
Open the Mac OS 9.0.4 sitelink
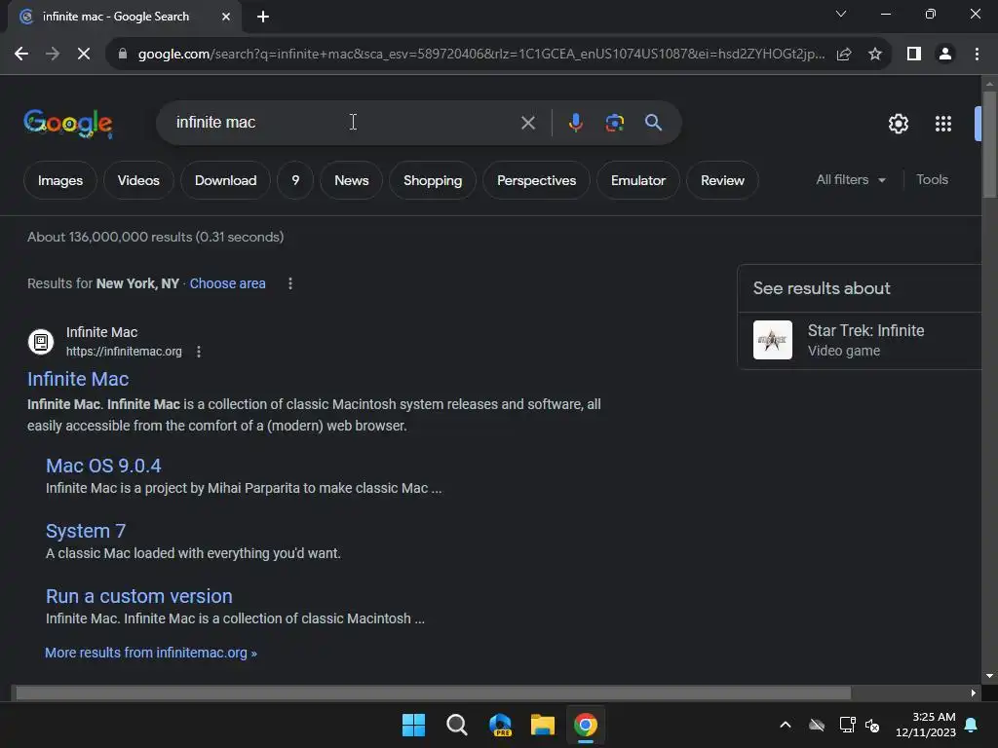click(103, 466)
